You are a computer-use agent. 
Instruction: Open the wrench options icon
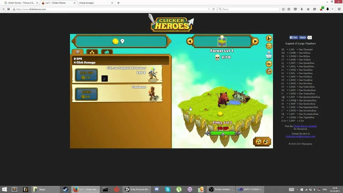tap(269, 38)
